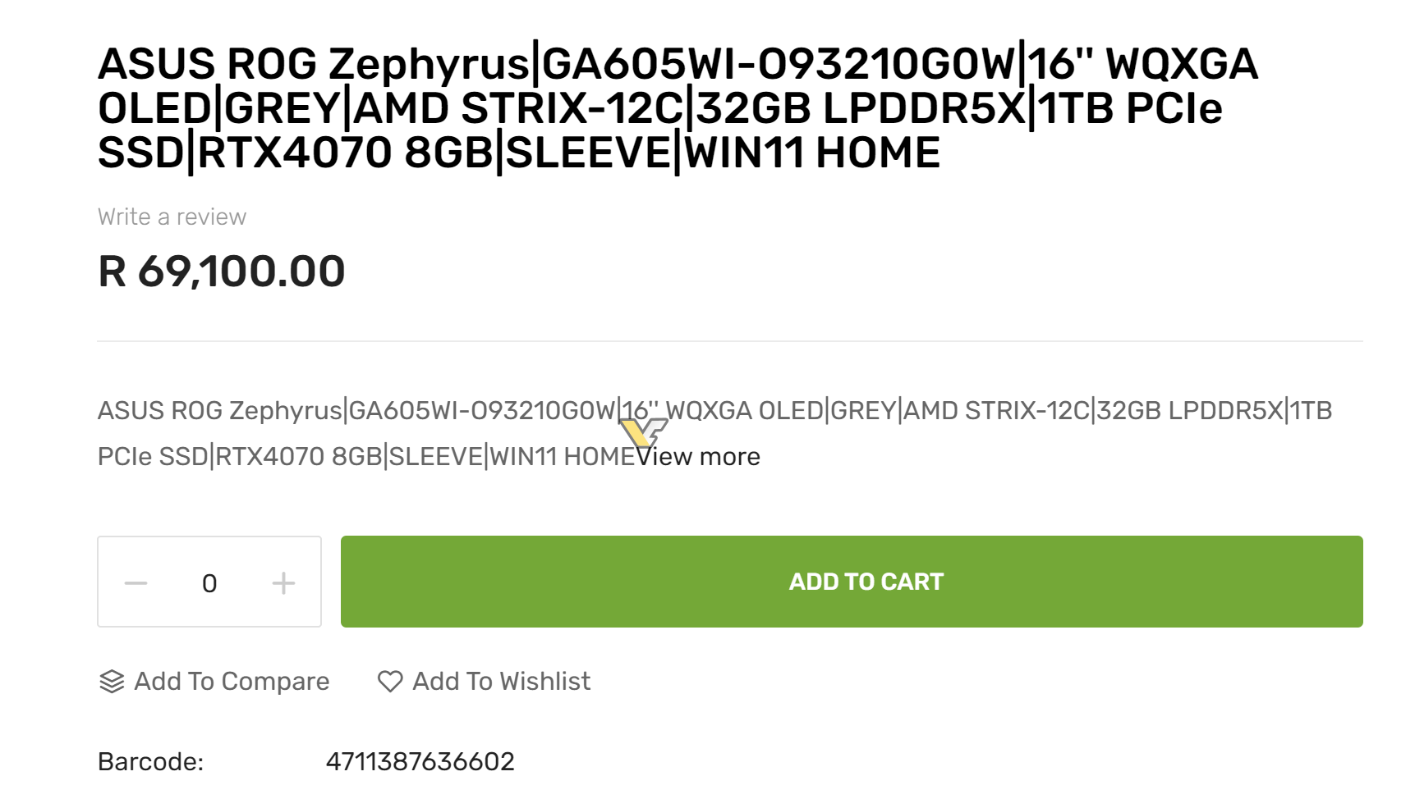
Task: Open the Write a review link
Action: (172, 217)
